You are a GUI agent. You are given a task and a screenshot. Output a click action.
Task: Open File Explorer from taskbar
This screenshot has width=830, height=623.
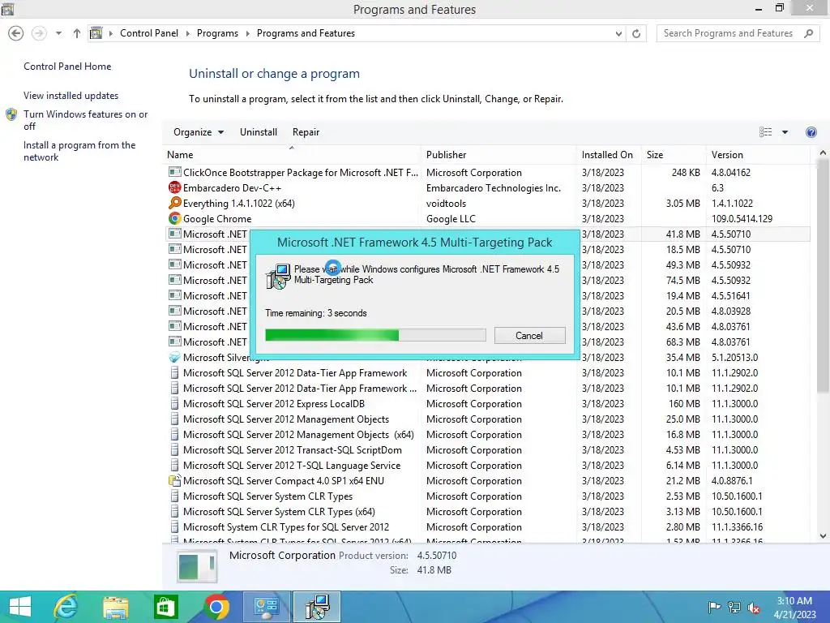[115, 607]
